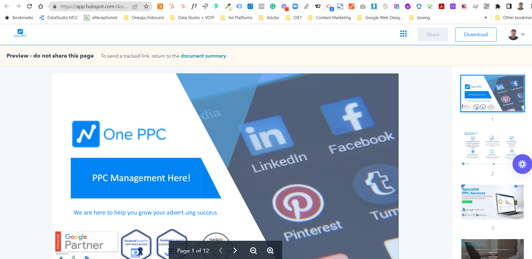532x259 pixels.
Task: Open the purple assistant widget bubble
Action: (522, 164)
